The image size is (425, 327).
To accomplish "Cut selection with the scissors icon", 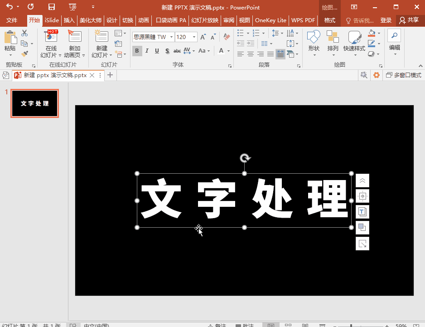I will click(24, 33).
